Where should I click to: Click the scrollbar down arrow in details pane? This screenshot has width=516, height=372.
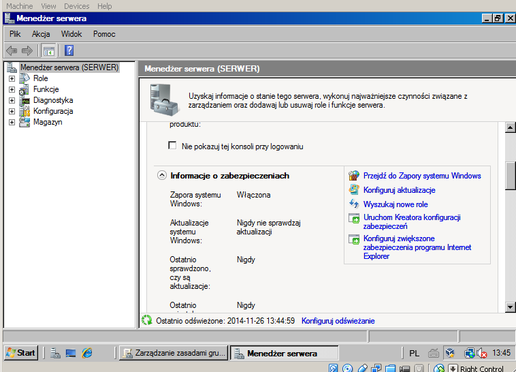(x=510, y=307)
